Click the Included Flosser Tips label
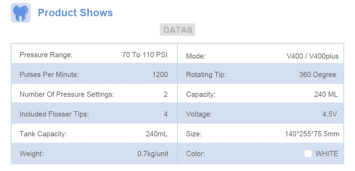355x171 pixels. point(54,114)
